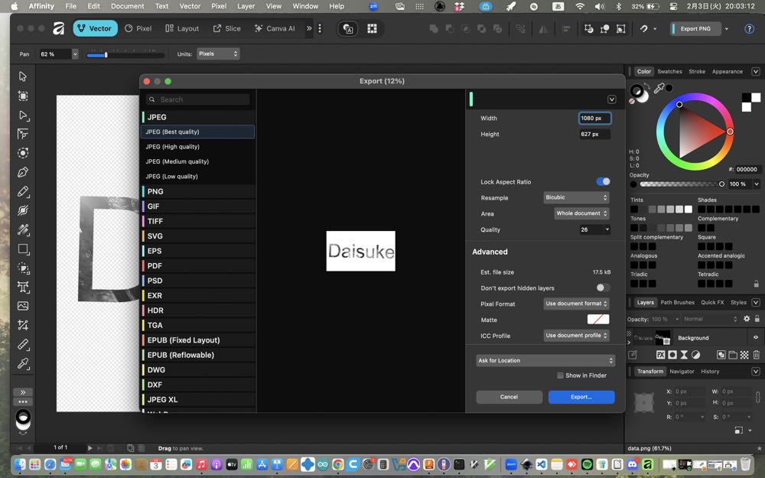Open the zoom percentage dropdown
Viewport: 765px width, 478px height.
click(x=75, y=54)
